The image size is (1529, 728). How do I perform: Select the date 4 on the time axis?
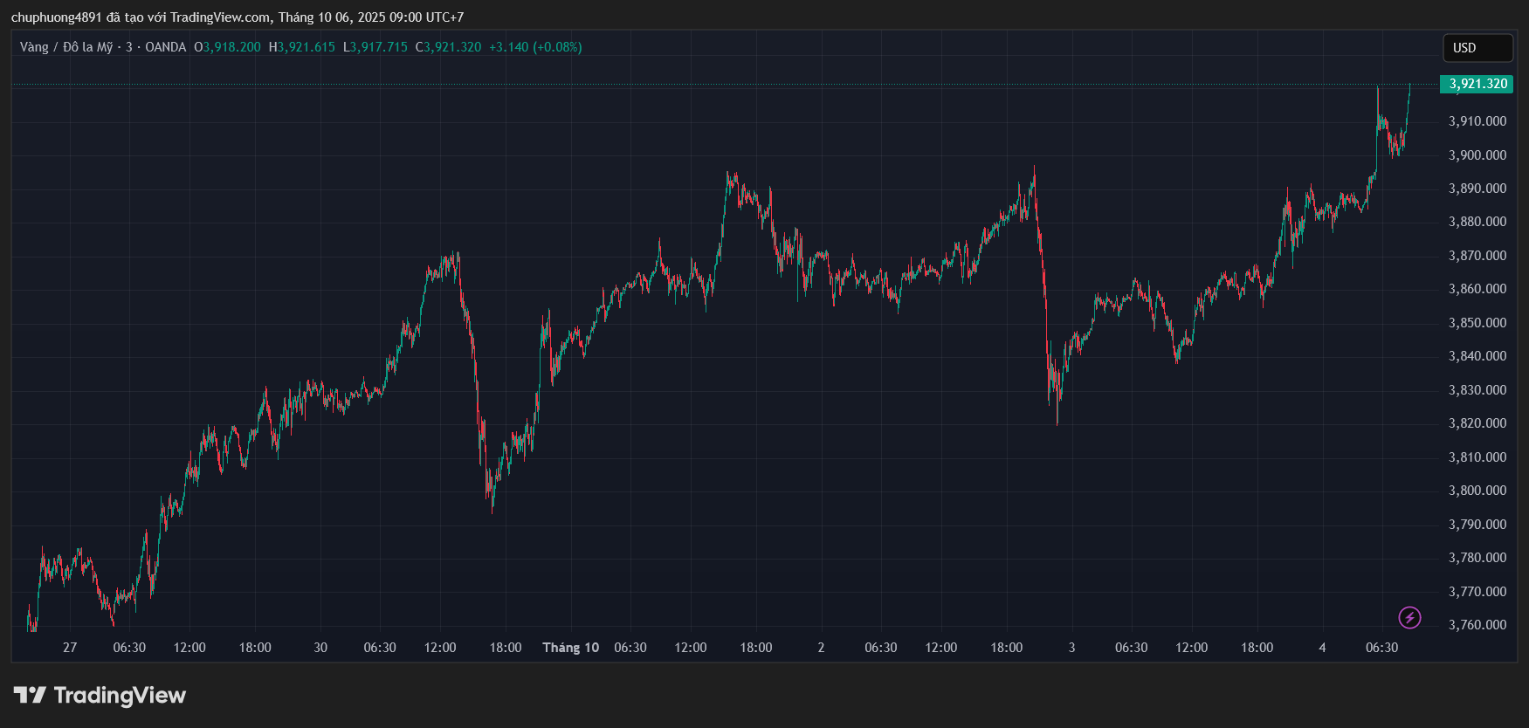click(x=1322, y=648)
